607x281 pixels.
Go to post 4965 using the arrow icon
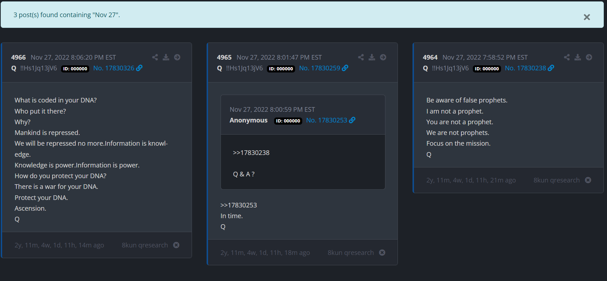[383, 57]
